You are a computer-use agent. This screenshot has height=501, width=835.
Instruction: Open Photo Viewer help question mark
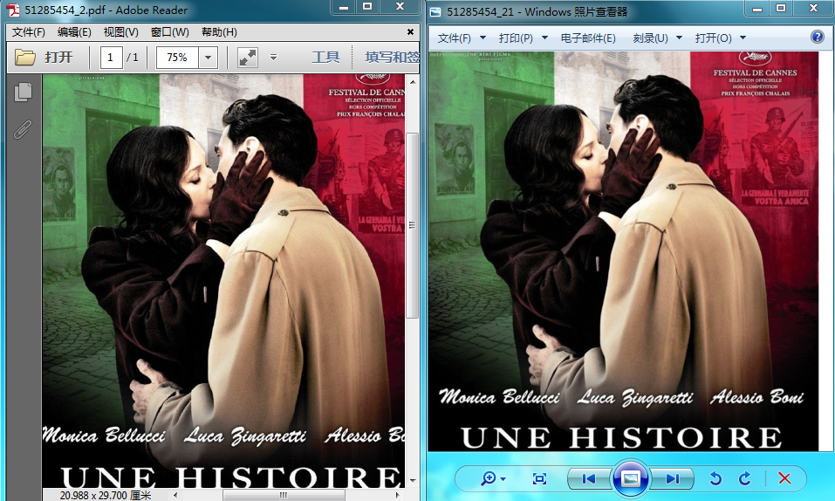817,37
